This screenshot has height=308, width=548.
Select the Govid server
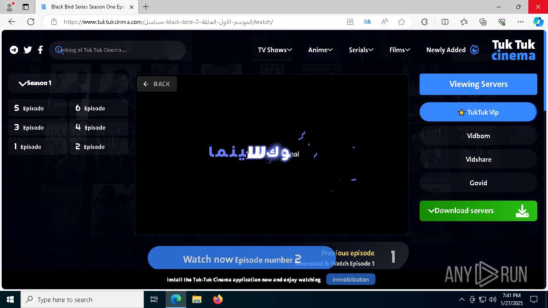478,183
